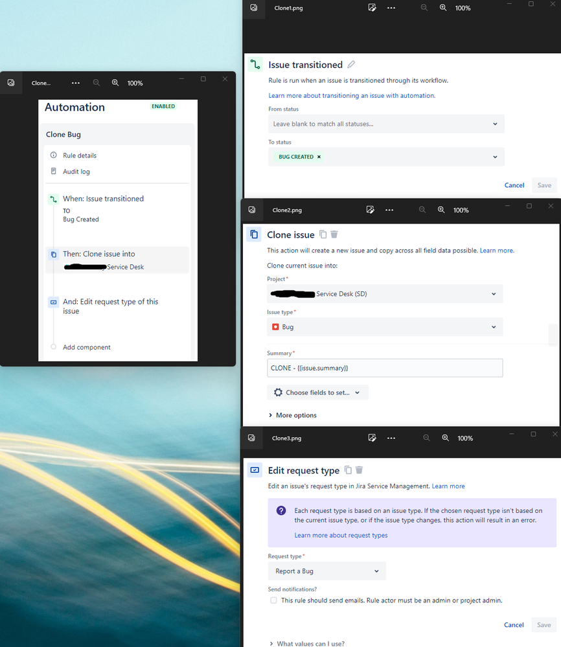This screenshot has height=647, width=561.
Task: Zoom out in the Clone3.png window
Action: click(426, 438)
